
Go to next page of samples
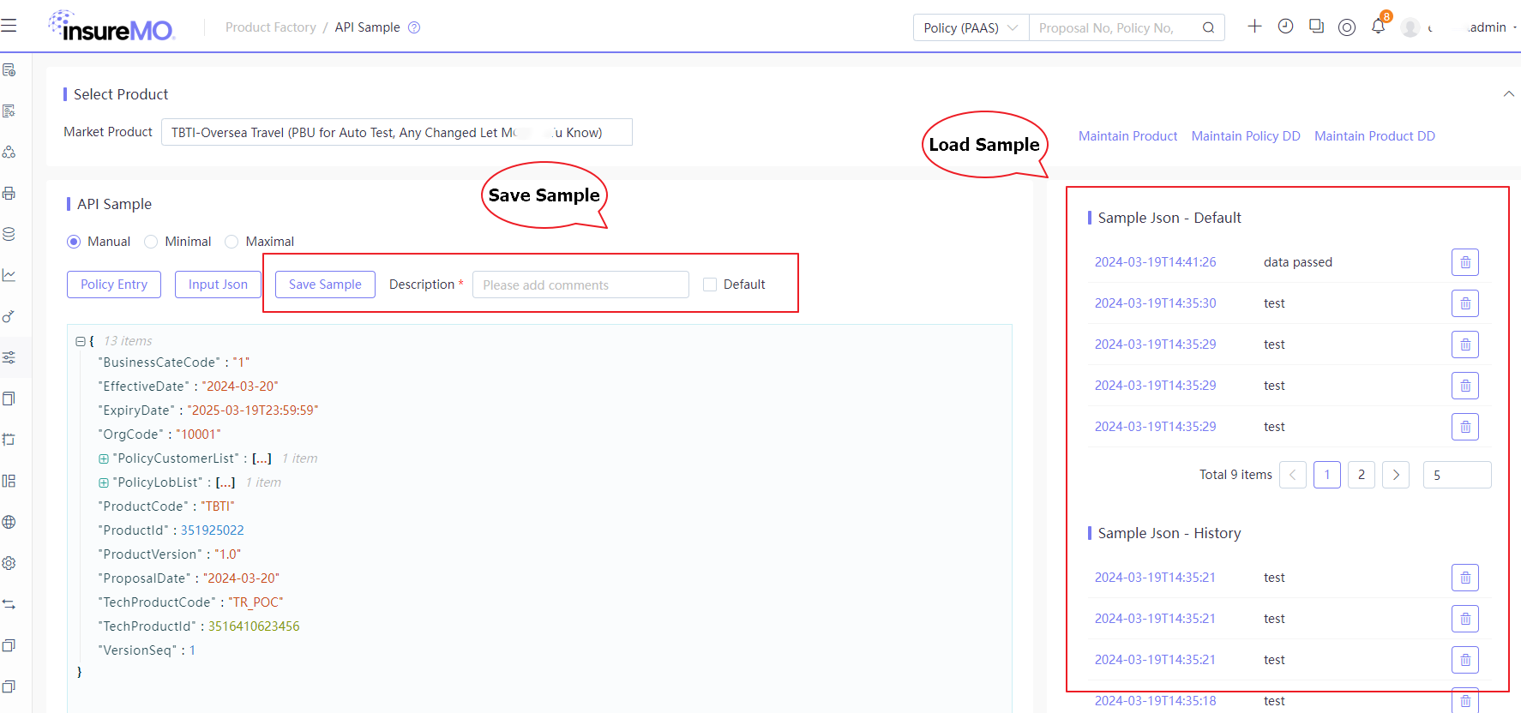tap(1396, 475)
